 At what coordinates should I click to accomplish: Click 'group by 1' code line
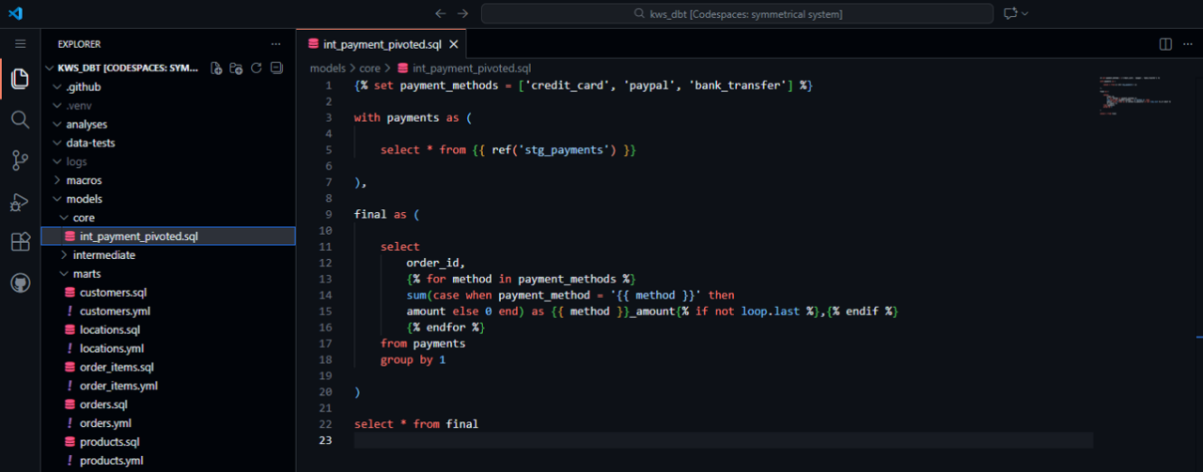[414, 360]
